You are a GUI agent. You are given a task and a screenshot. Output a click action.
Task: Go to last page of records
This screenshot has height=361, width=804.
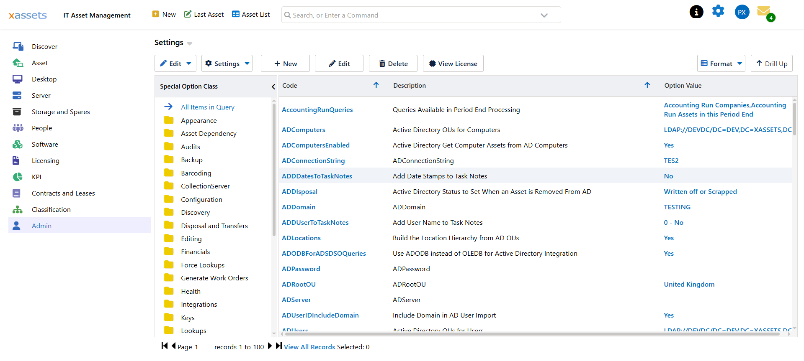[x=279, y=346]
